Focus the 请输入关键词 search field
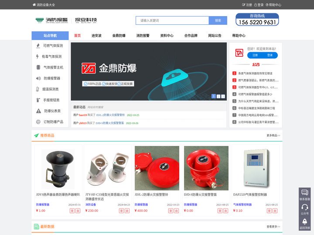Screen dimensions: 314x235 [x=172, y=20]
